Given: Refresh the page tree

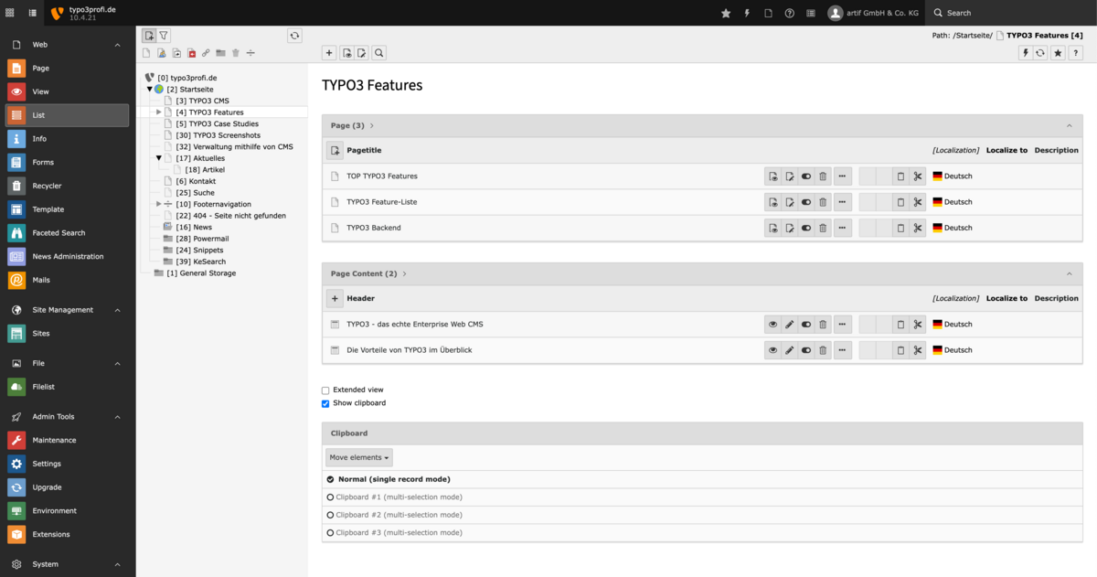Looking at the screenshot, I should (294, 35).
